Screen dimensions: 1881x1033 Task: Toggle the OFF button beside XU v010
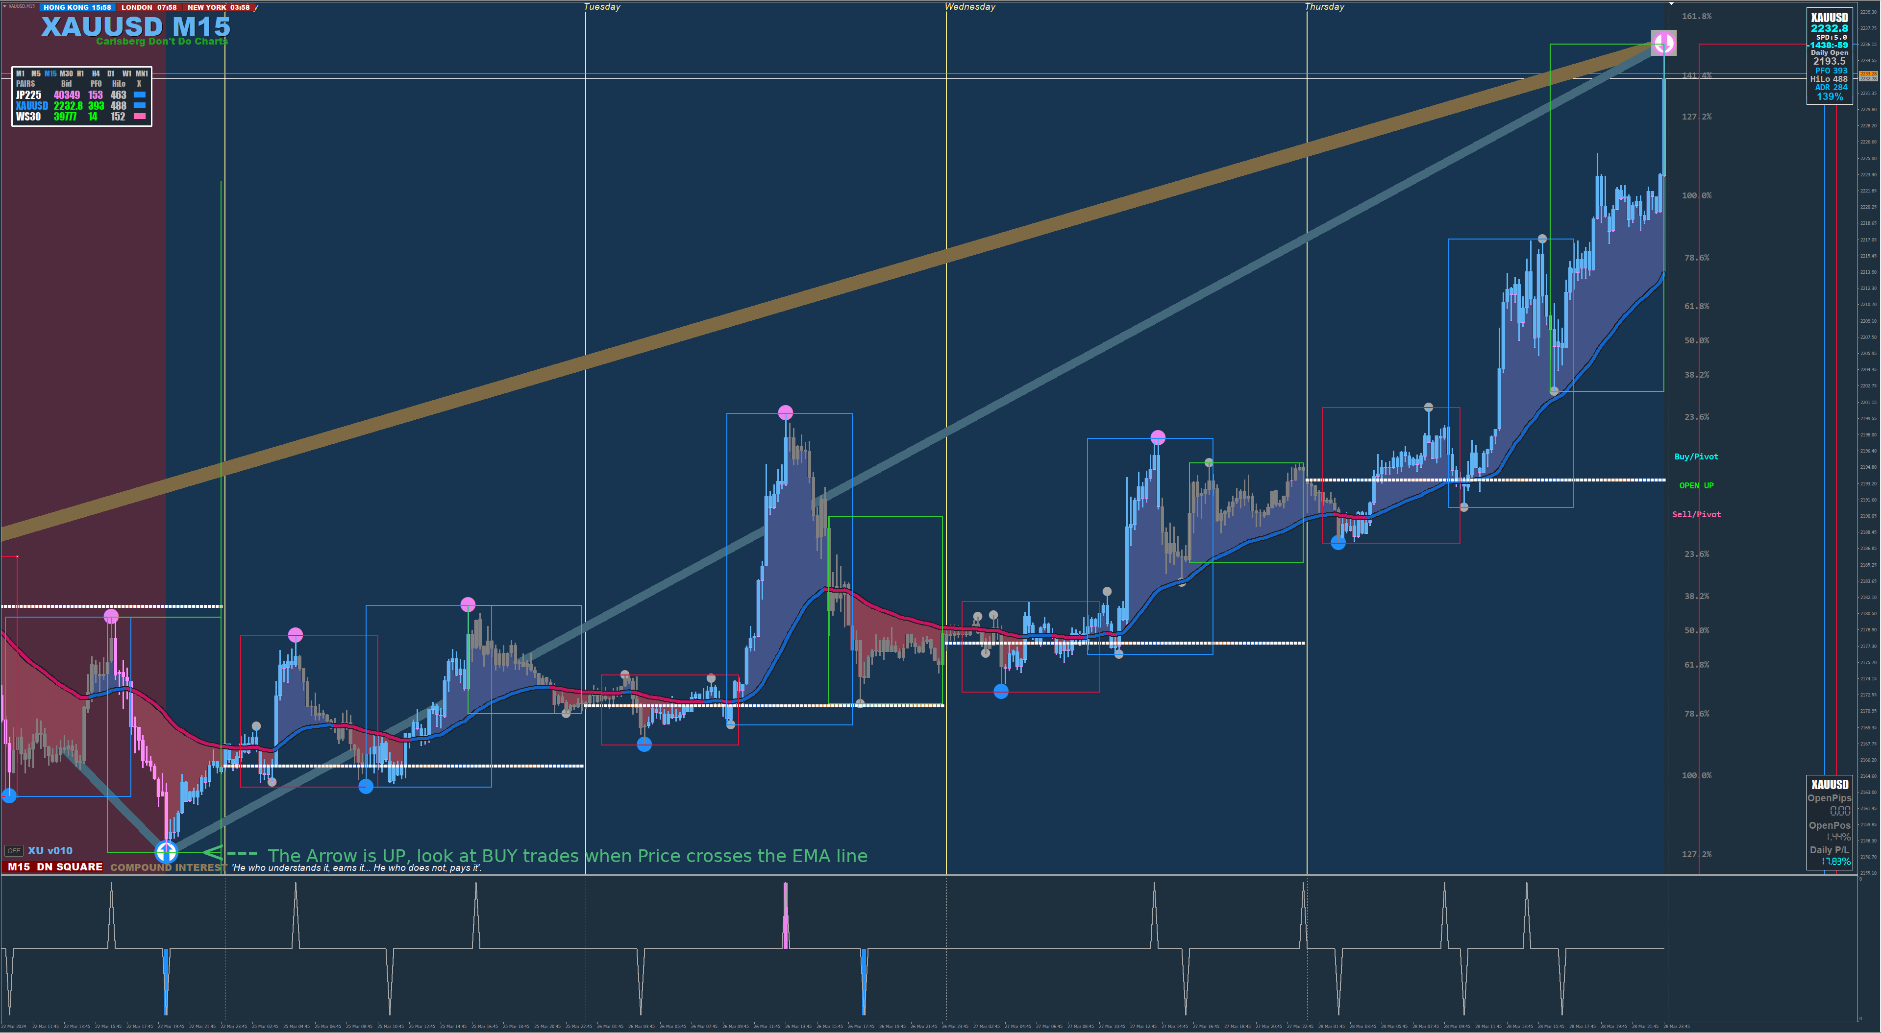[13, 851]
